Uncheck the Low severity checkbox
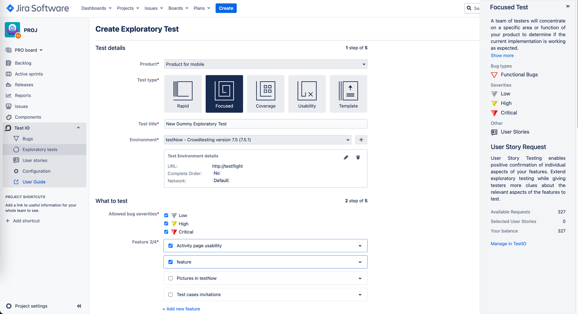The width and height of the screenshot is (578, 314). point(166,216)
